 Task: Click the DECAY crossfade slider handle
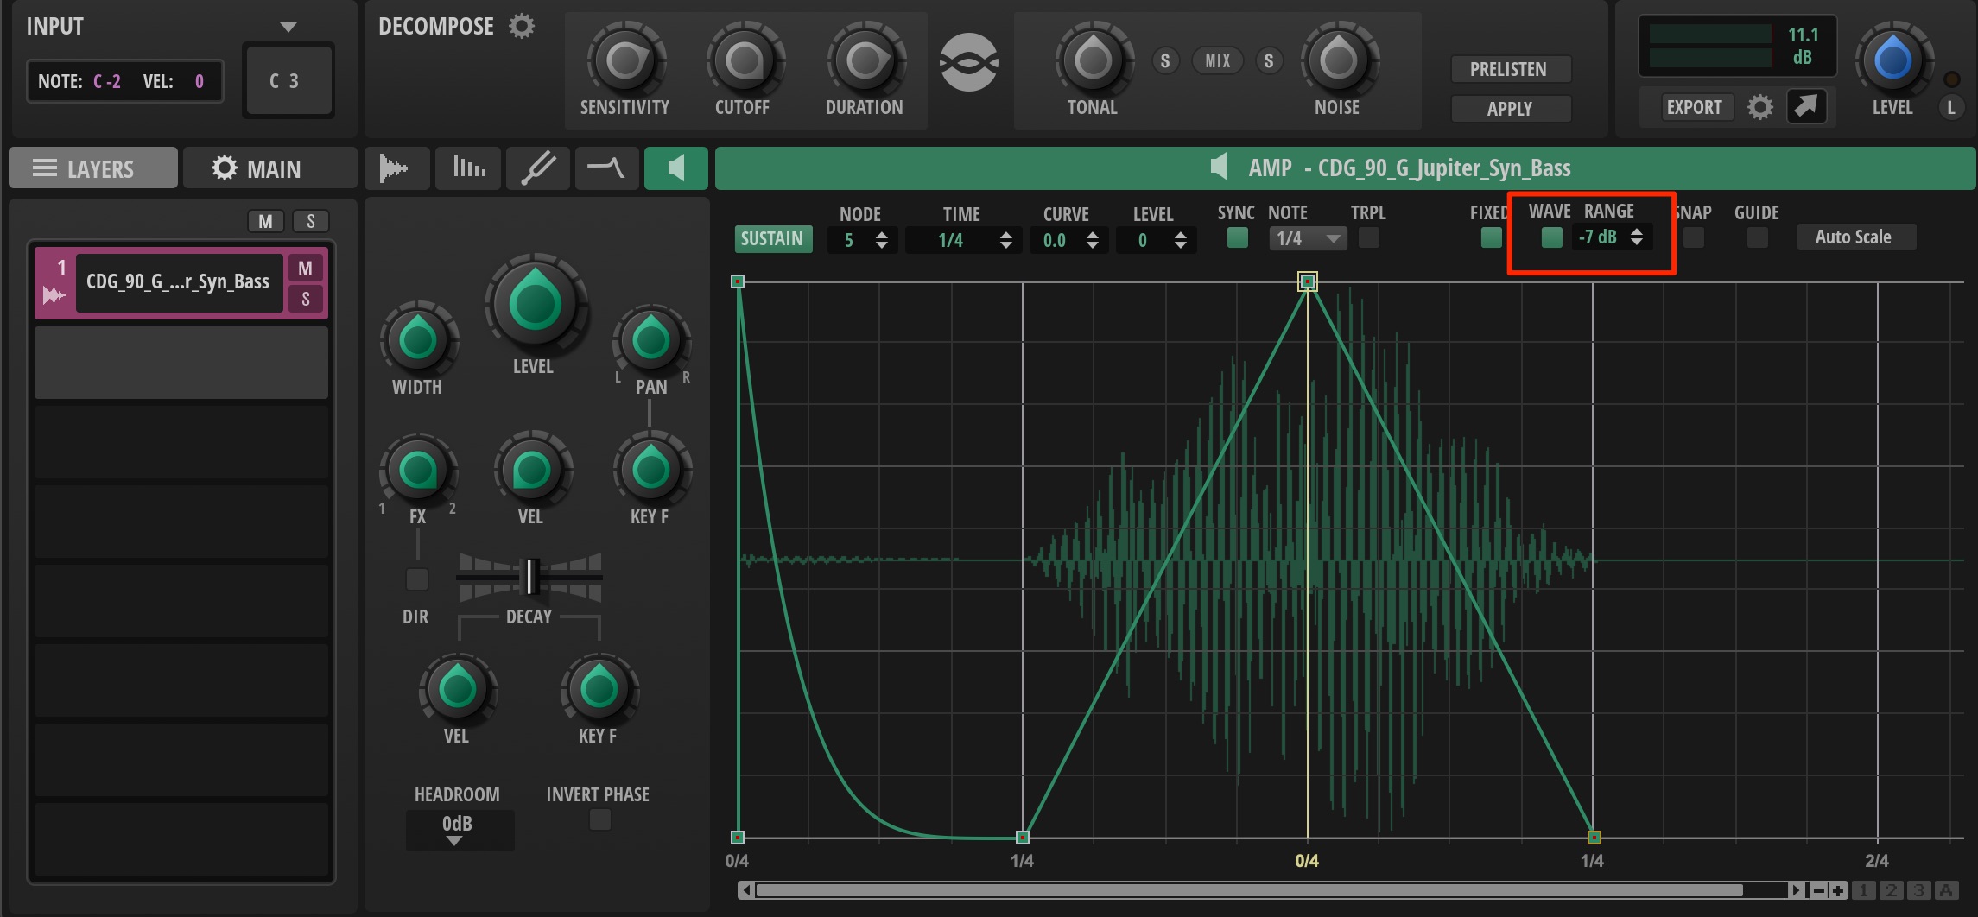pyautogui.click(x=531, y=577)
